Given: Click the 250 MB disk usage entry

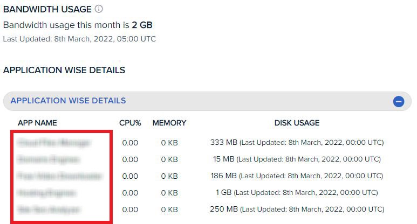Looking at the screenshot, I should [297, 209].
